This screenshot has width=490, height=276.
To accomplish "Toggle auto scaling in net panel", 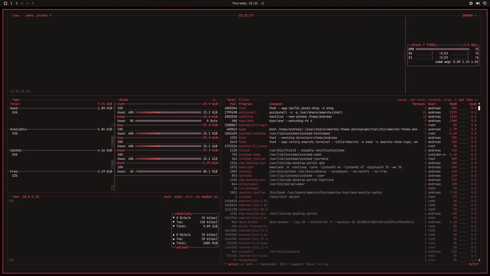I will (x=178, y=197).
